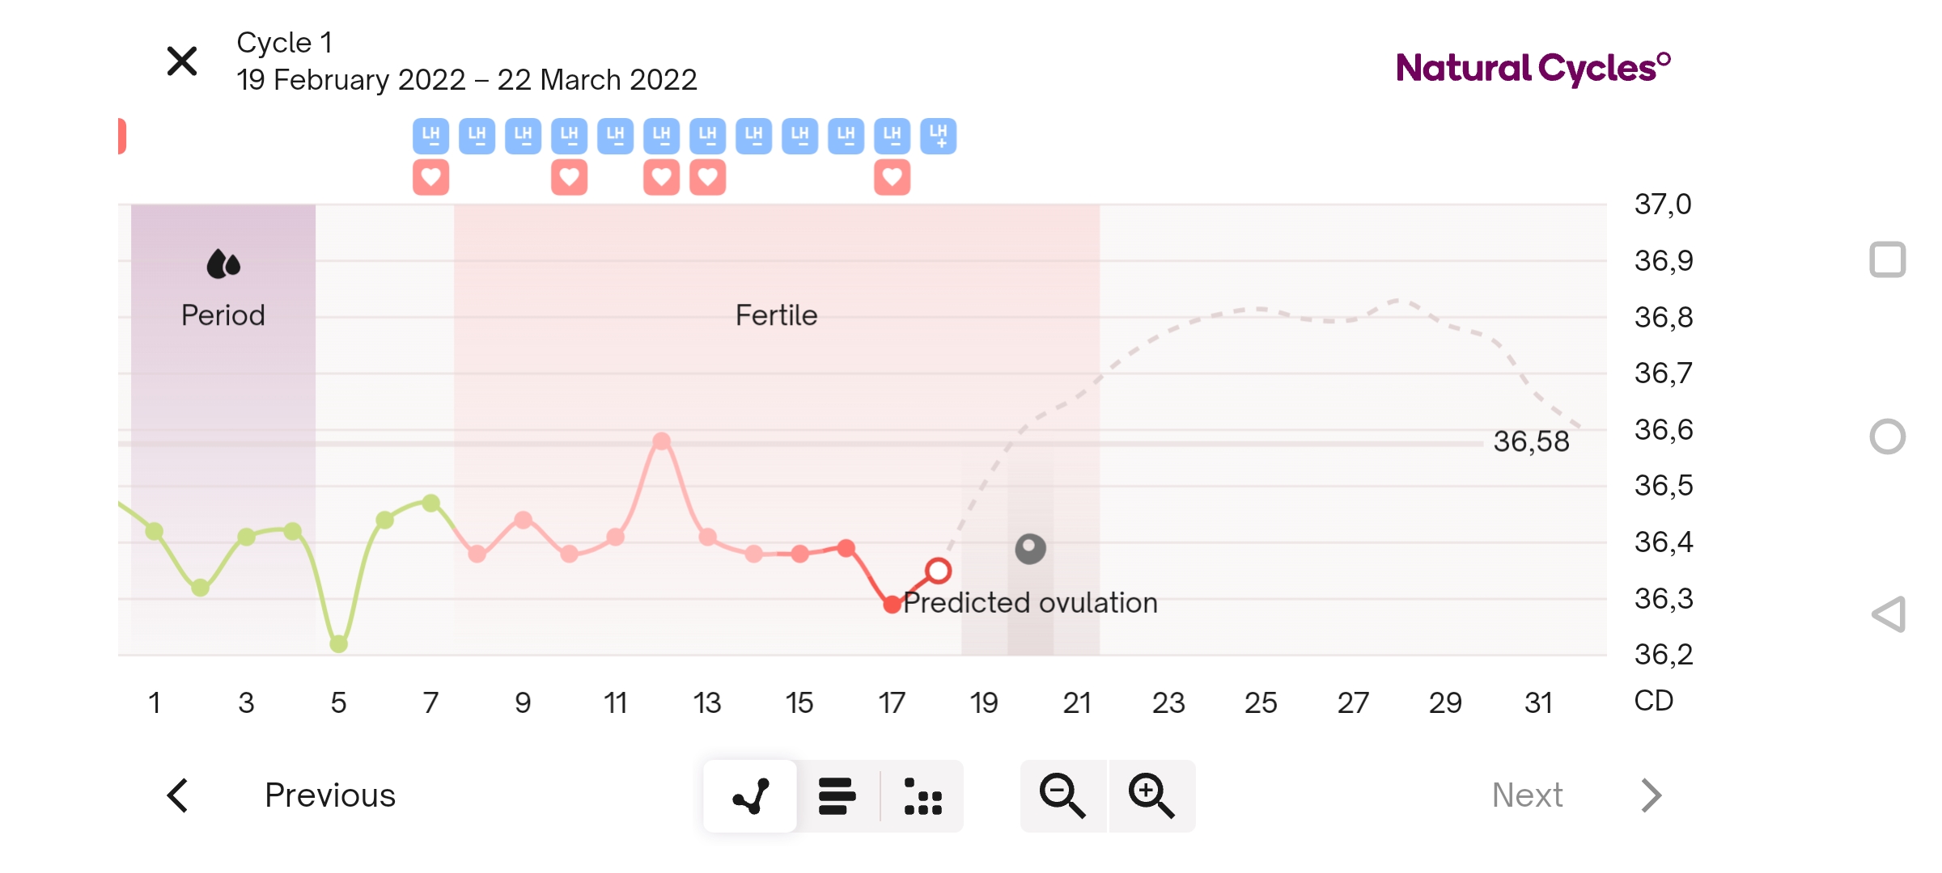
Task: Click the positive LH test icon
Action: tap(939, 136)
